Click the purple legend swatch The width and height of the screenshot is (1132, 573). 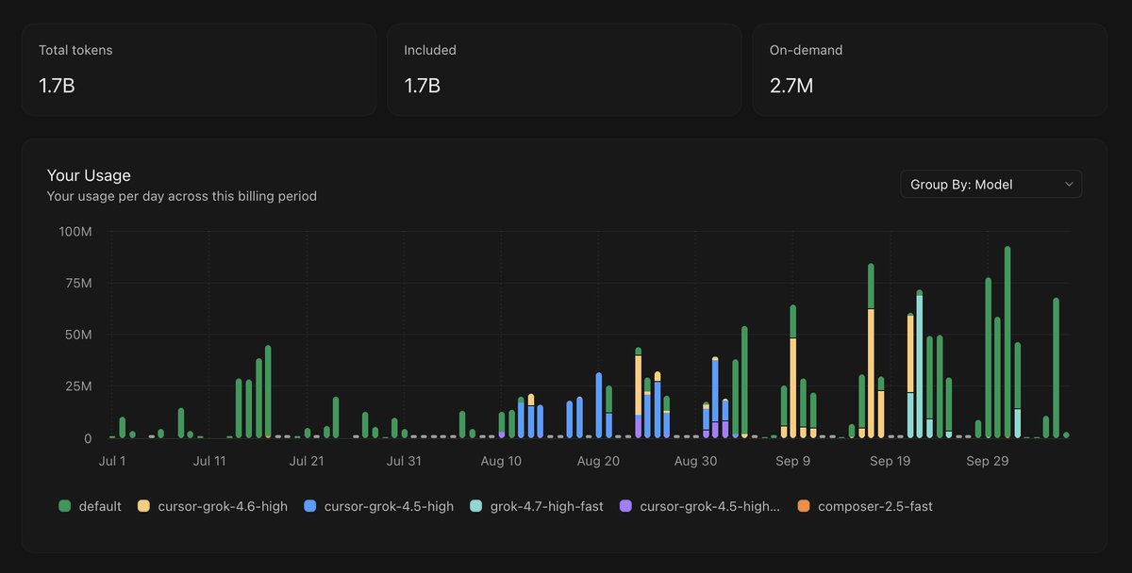[x=625, y=506]
